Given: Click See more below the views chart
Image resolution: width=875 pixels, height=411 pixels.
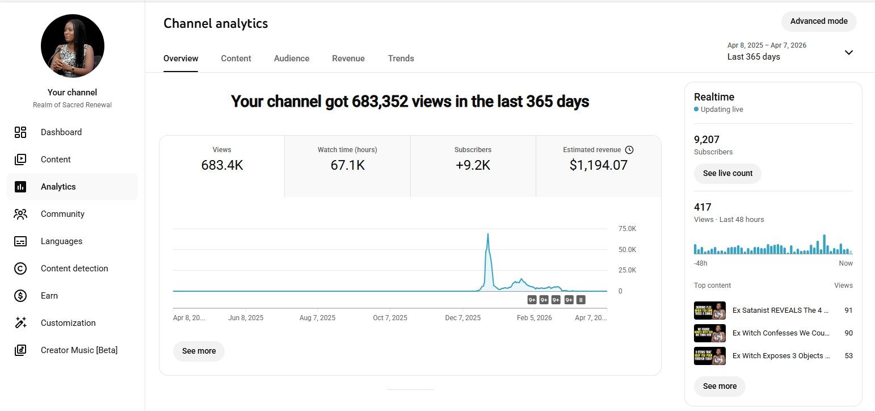Looking at the screenshot, I should pyautogui.click(x=199, y=351).
